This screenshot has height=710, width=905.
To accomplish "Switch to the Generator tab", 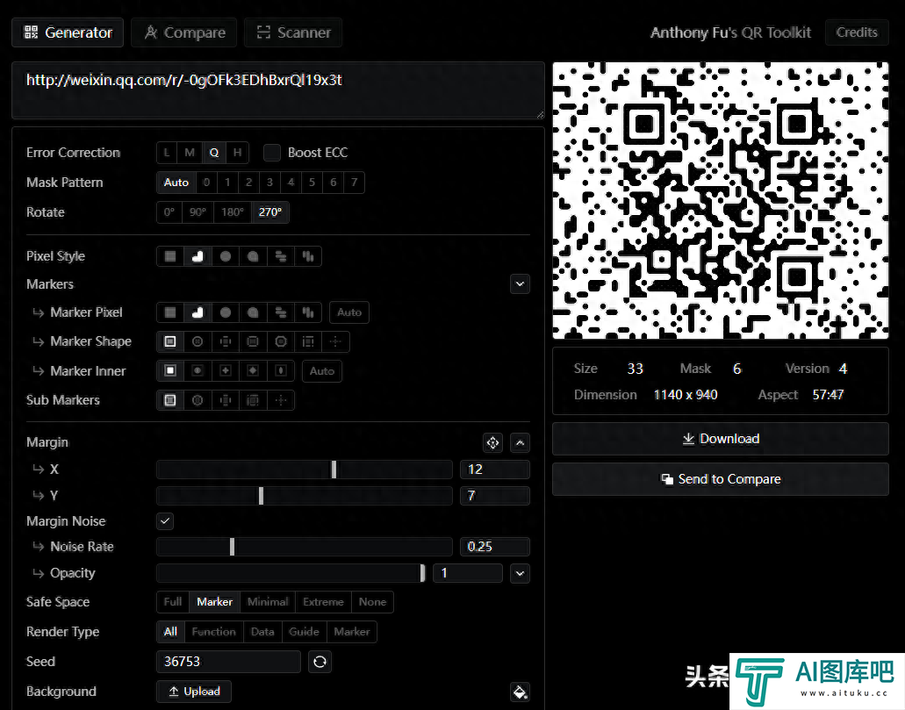I will coord(68,32).
